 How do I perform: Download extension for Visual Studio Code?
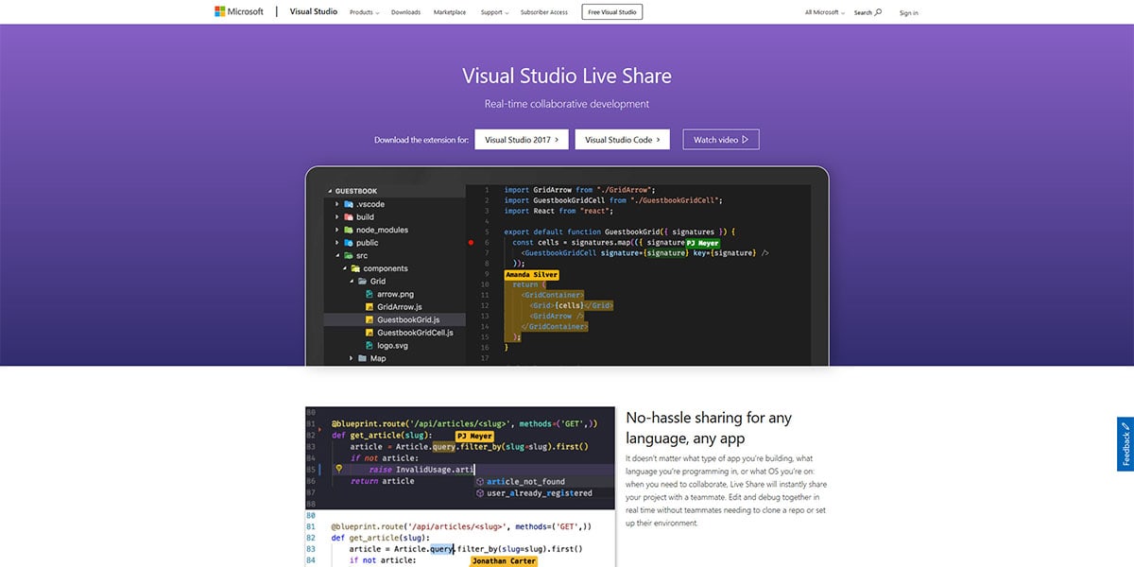622,140
